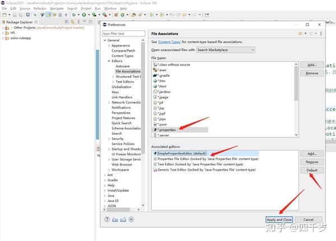Click the Oomph preference recorder icon
Image resolution: width=336 pixels, height=241 pixels.
click(x=131, y=219)
